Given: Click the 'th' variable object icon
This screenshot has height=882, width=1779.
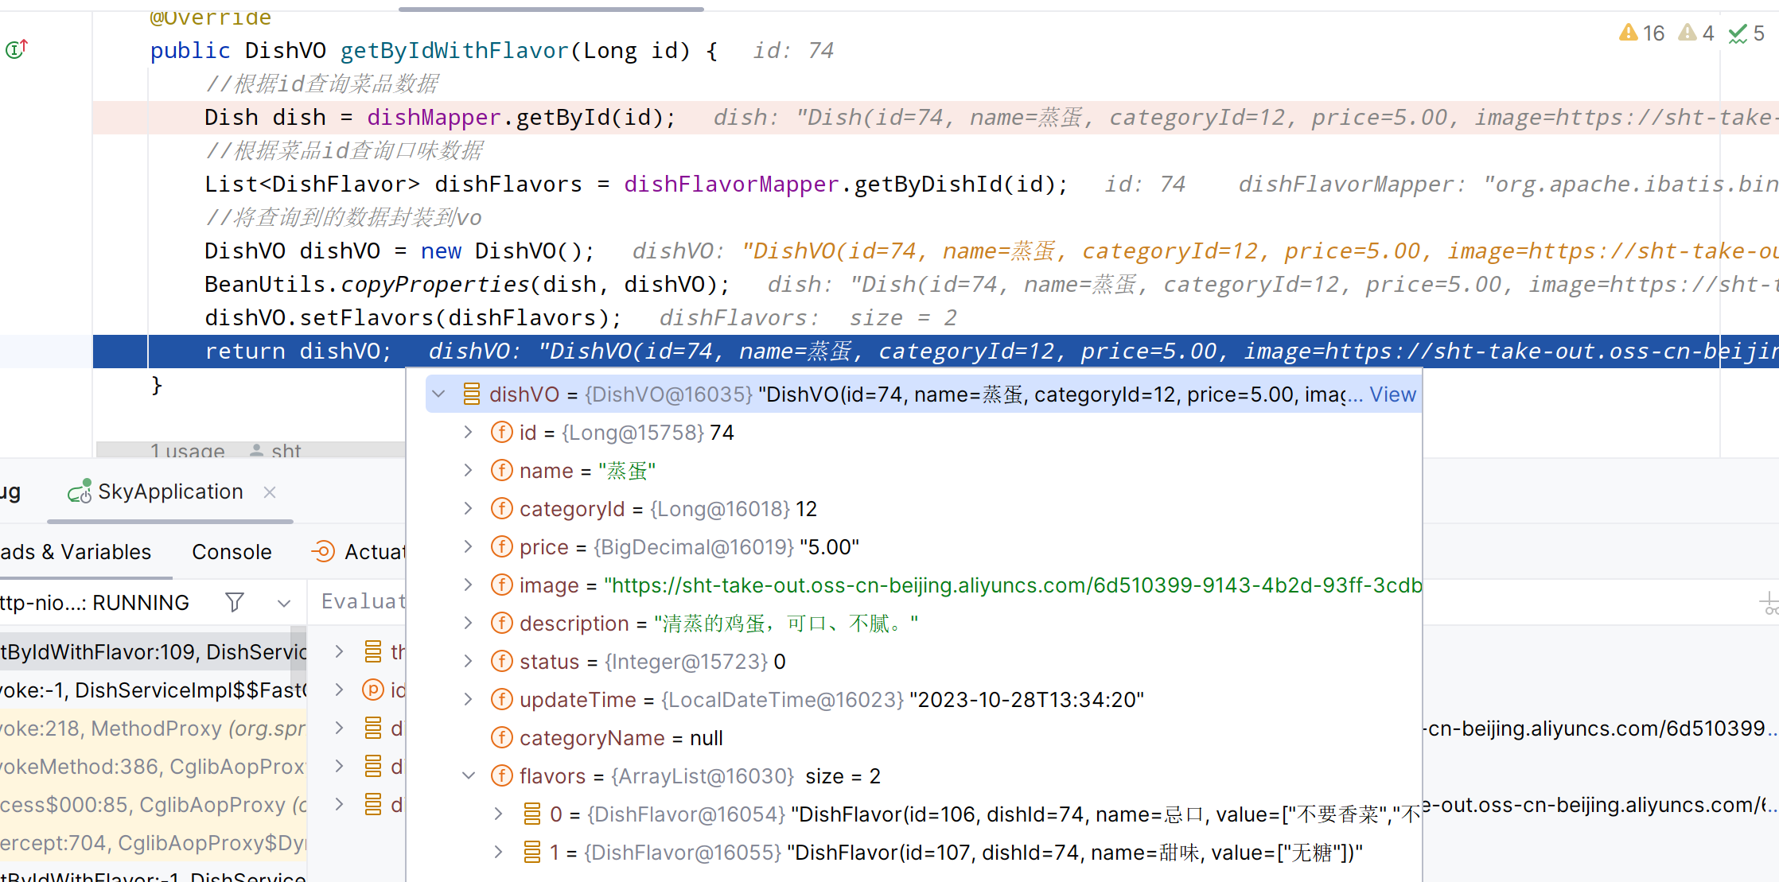Looking at the screenshot, I should pyautogui.click(x=373, y=651).
